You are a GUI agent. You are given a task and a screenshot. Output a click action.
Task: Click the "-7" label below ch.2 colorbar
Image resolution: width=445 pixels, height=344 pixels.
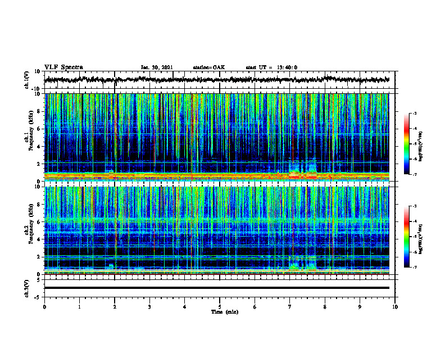pyautogui.click(x=415, y=267)
